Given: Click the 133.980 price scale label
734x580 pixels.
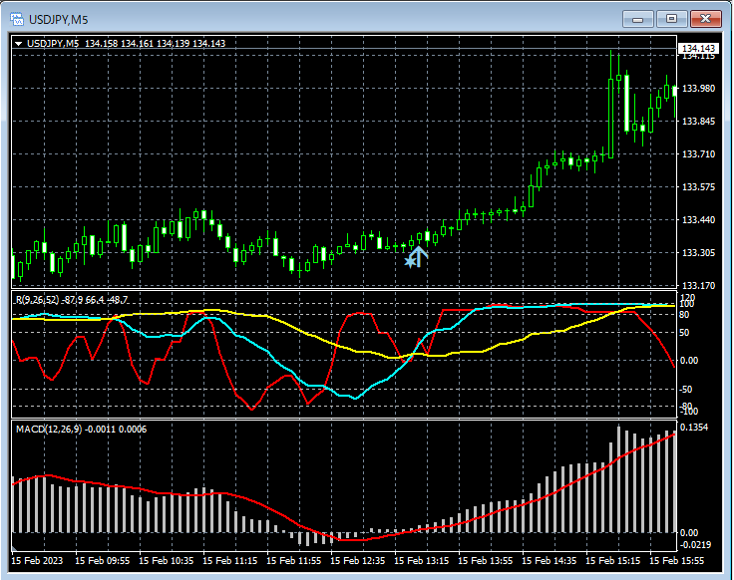Looking at the screenshot, I should pyautogui.click(x=698, y=89).
